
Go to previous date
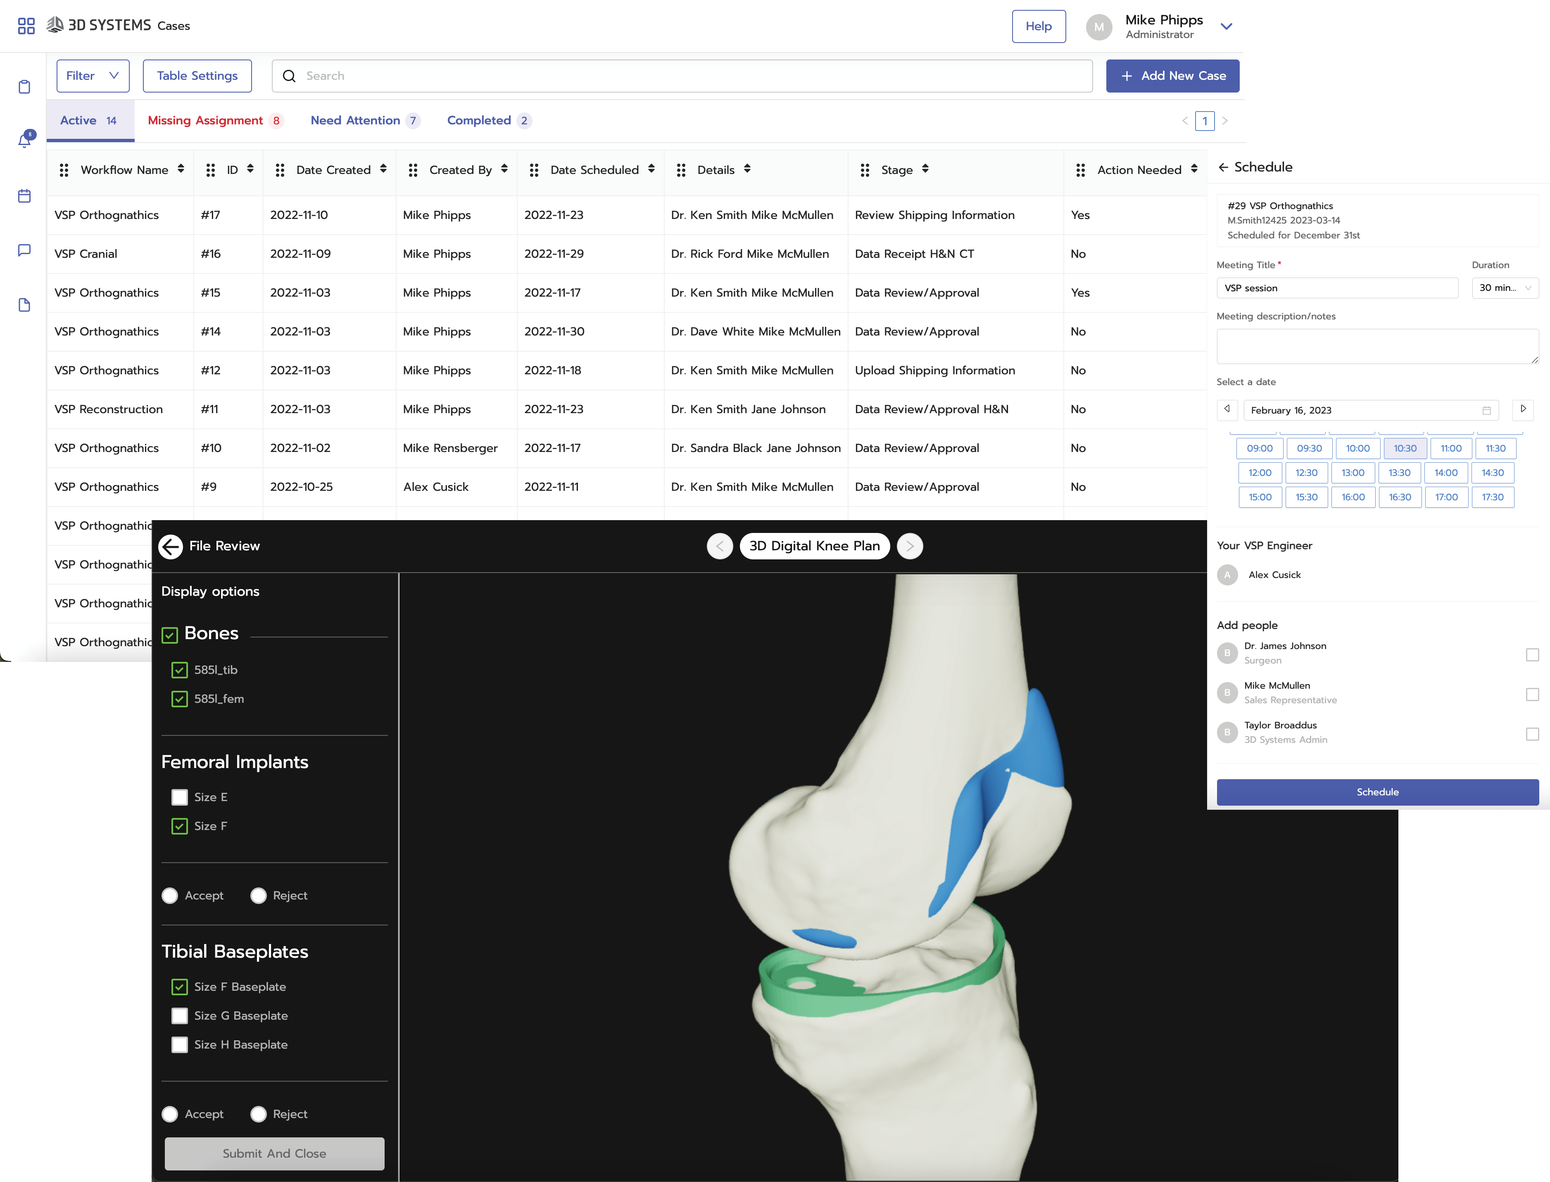click(x=1227, y=409)
